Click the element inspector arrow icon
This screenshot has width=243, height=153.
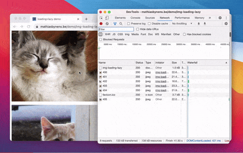coord(101,18)
